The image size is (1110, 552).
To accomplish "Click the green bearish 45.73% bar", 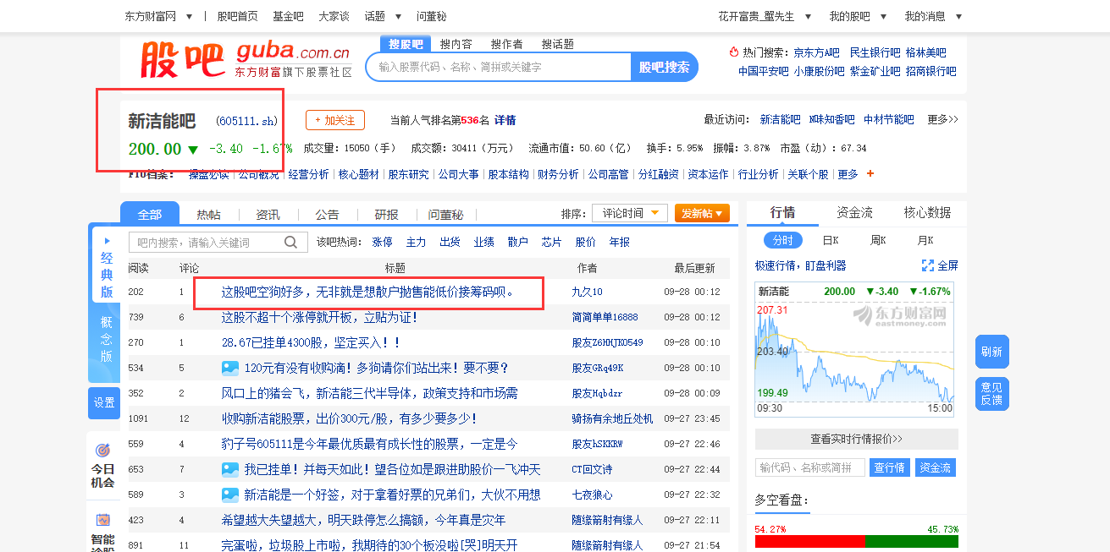I will point(912,542).
